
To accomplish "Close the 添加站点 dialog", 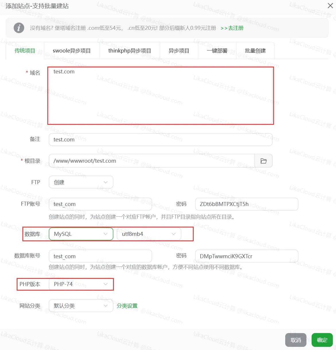I will [x=330, y=6].
